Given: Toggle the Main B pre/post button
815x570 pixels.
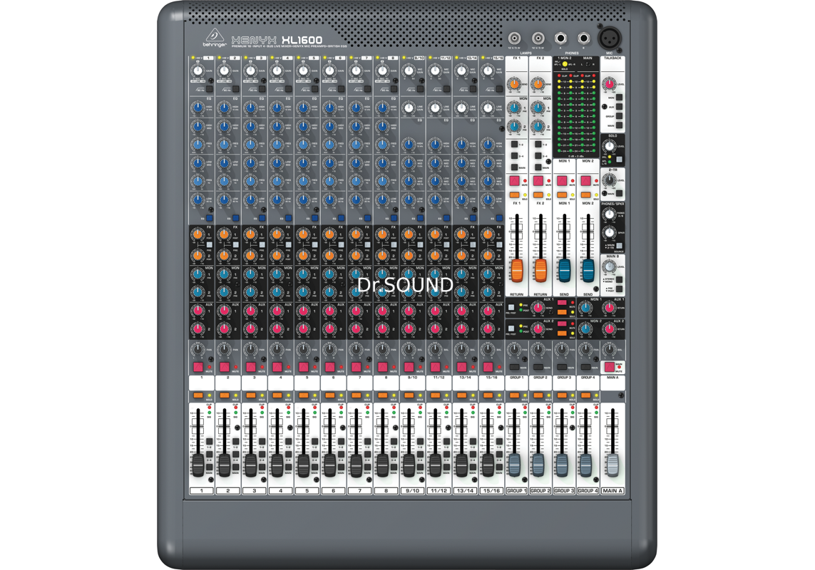Looking at the screenshot, I should pos(619,289).
